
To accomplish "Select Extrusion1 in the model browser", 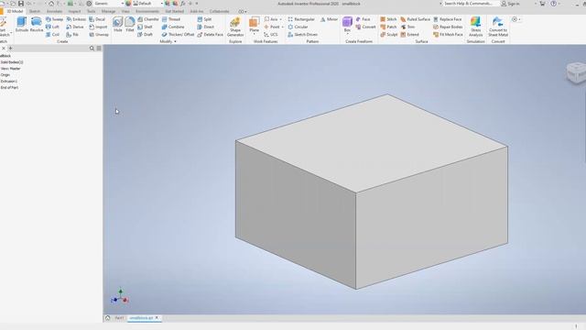I will [9, 82].
